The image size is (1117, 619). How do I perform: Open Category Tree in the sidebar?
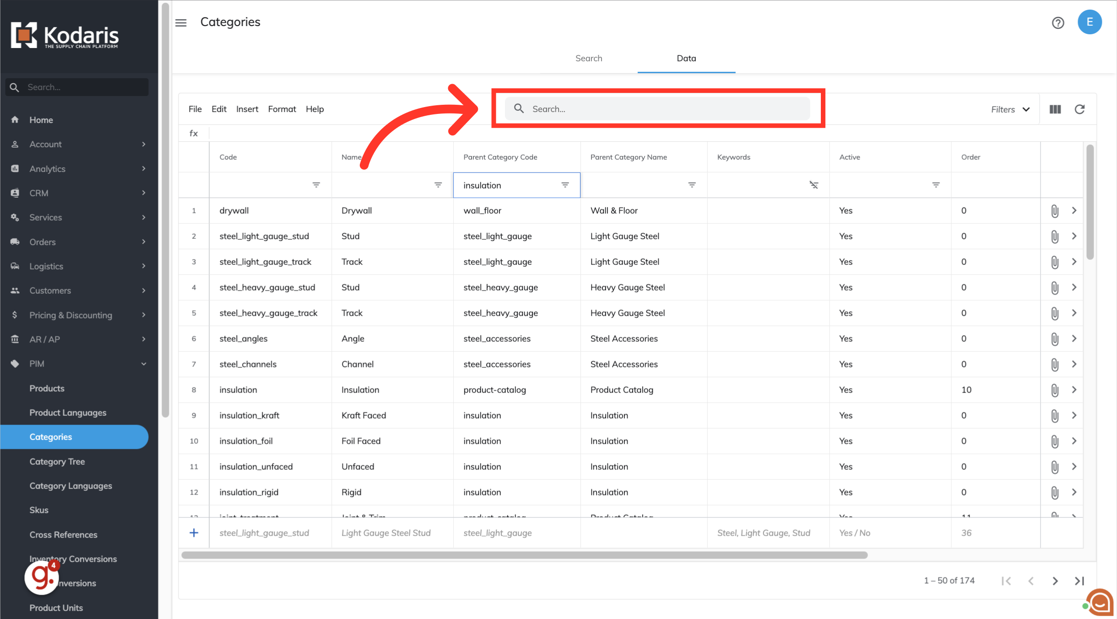coord(57,462)
